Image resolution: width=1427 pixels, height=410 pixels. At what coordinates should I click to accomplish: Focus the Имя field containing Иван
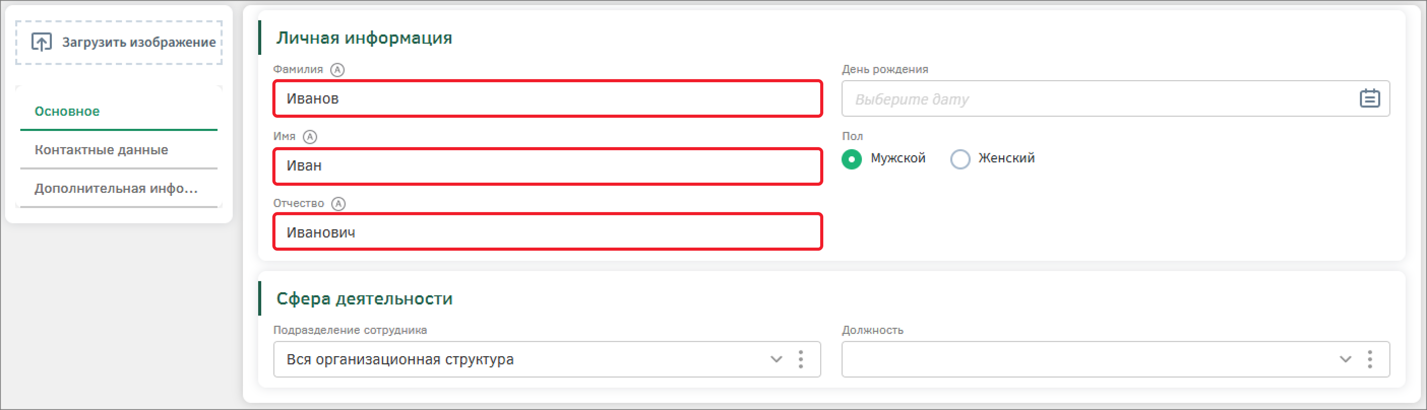coord(547,166)
